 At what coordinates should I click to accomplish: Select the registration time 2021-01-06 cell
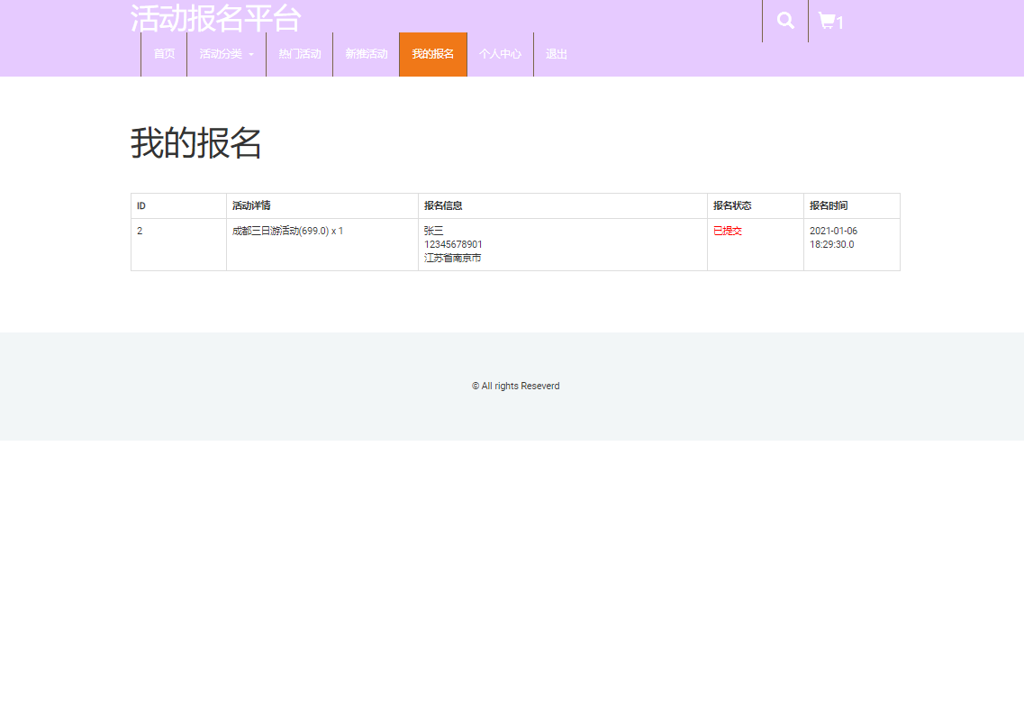click(x=832, y=231)
